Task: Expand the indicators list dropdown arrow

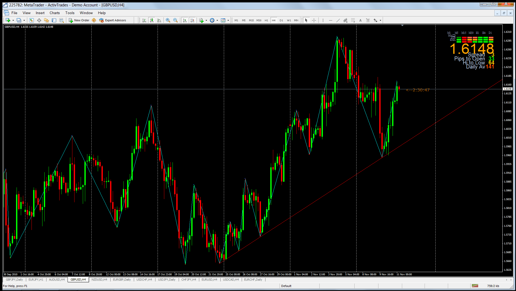Action: (x=206, y=20)
